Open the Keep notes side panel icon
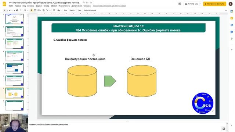Viewport: 235px width, 132px height. (232, 18)
